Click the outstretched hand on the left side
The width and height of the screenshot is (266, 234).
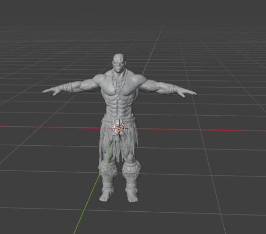[x=51, y=91]
